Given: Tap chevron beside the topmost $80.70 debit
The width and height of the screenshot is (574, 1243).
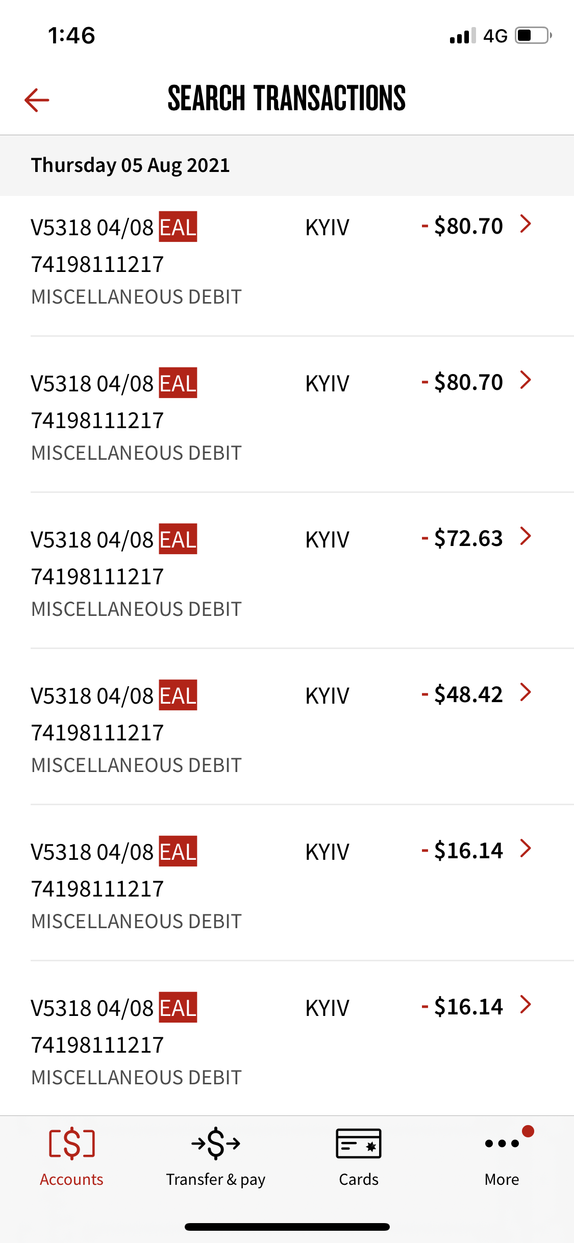Looking at the screenshot, I should coord(526,224).
